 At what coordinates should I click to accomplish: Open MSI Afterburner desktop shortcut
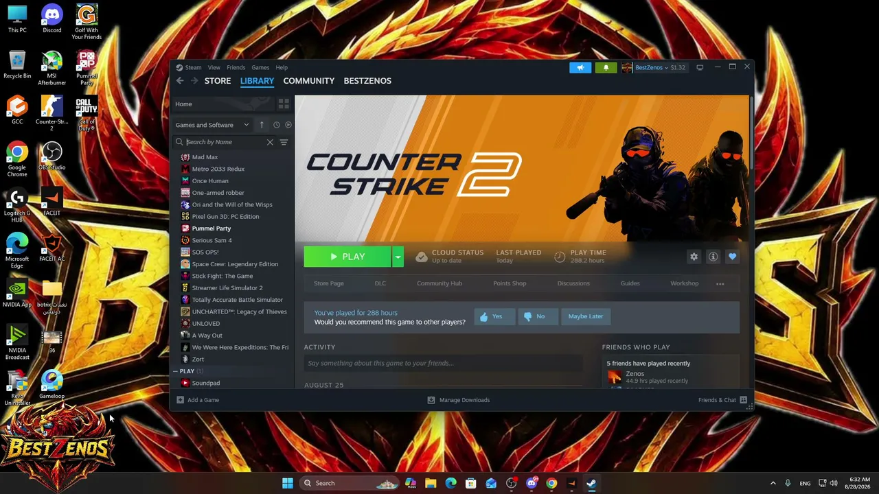pos(52,69)
